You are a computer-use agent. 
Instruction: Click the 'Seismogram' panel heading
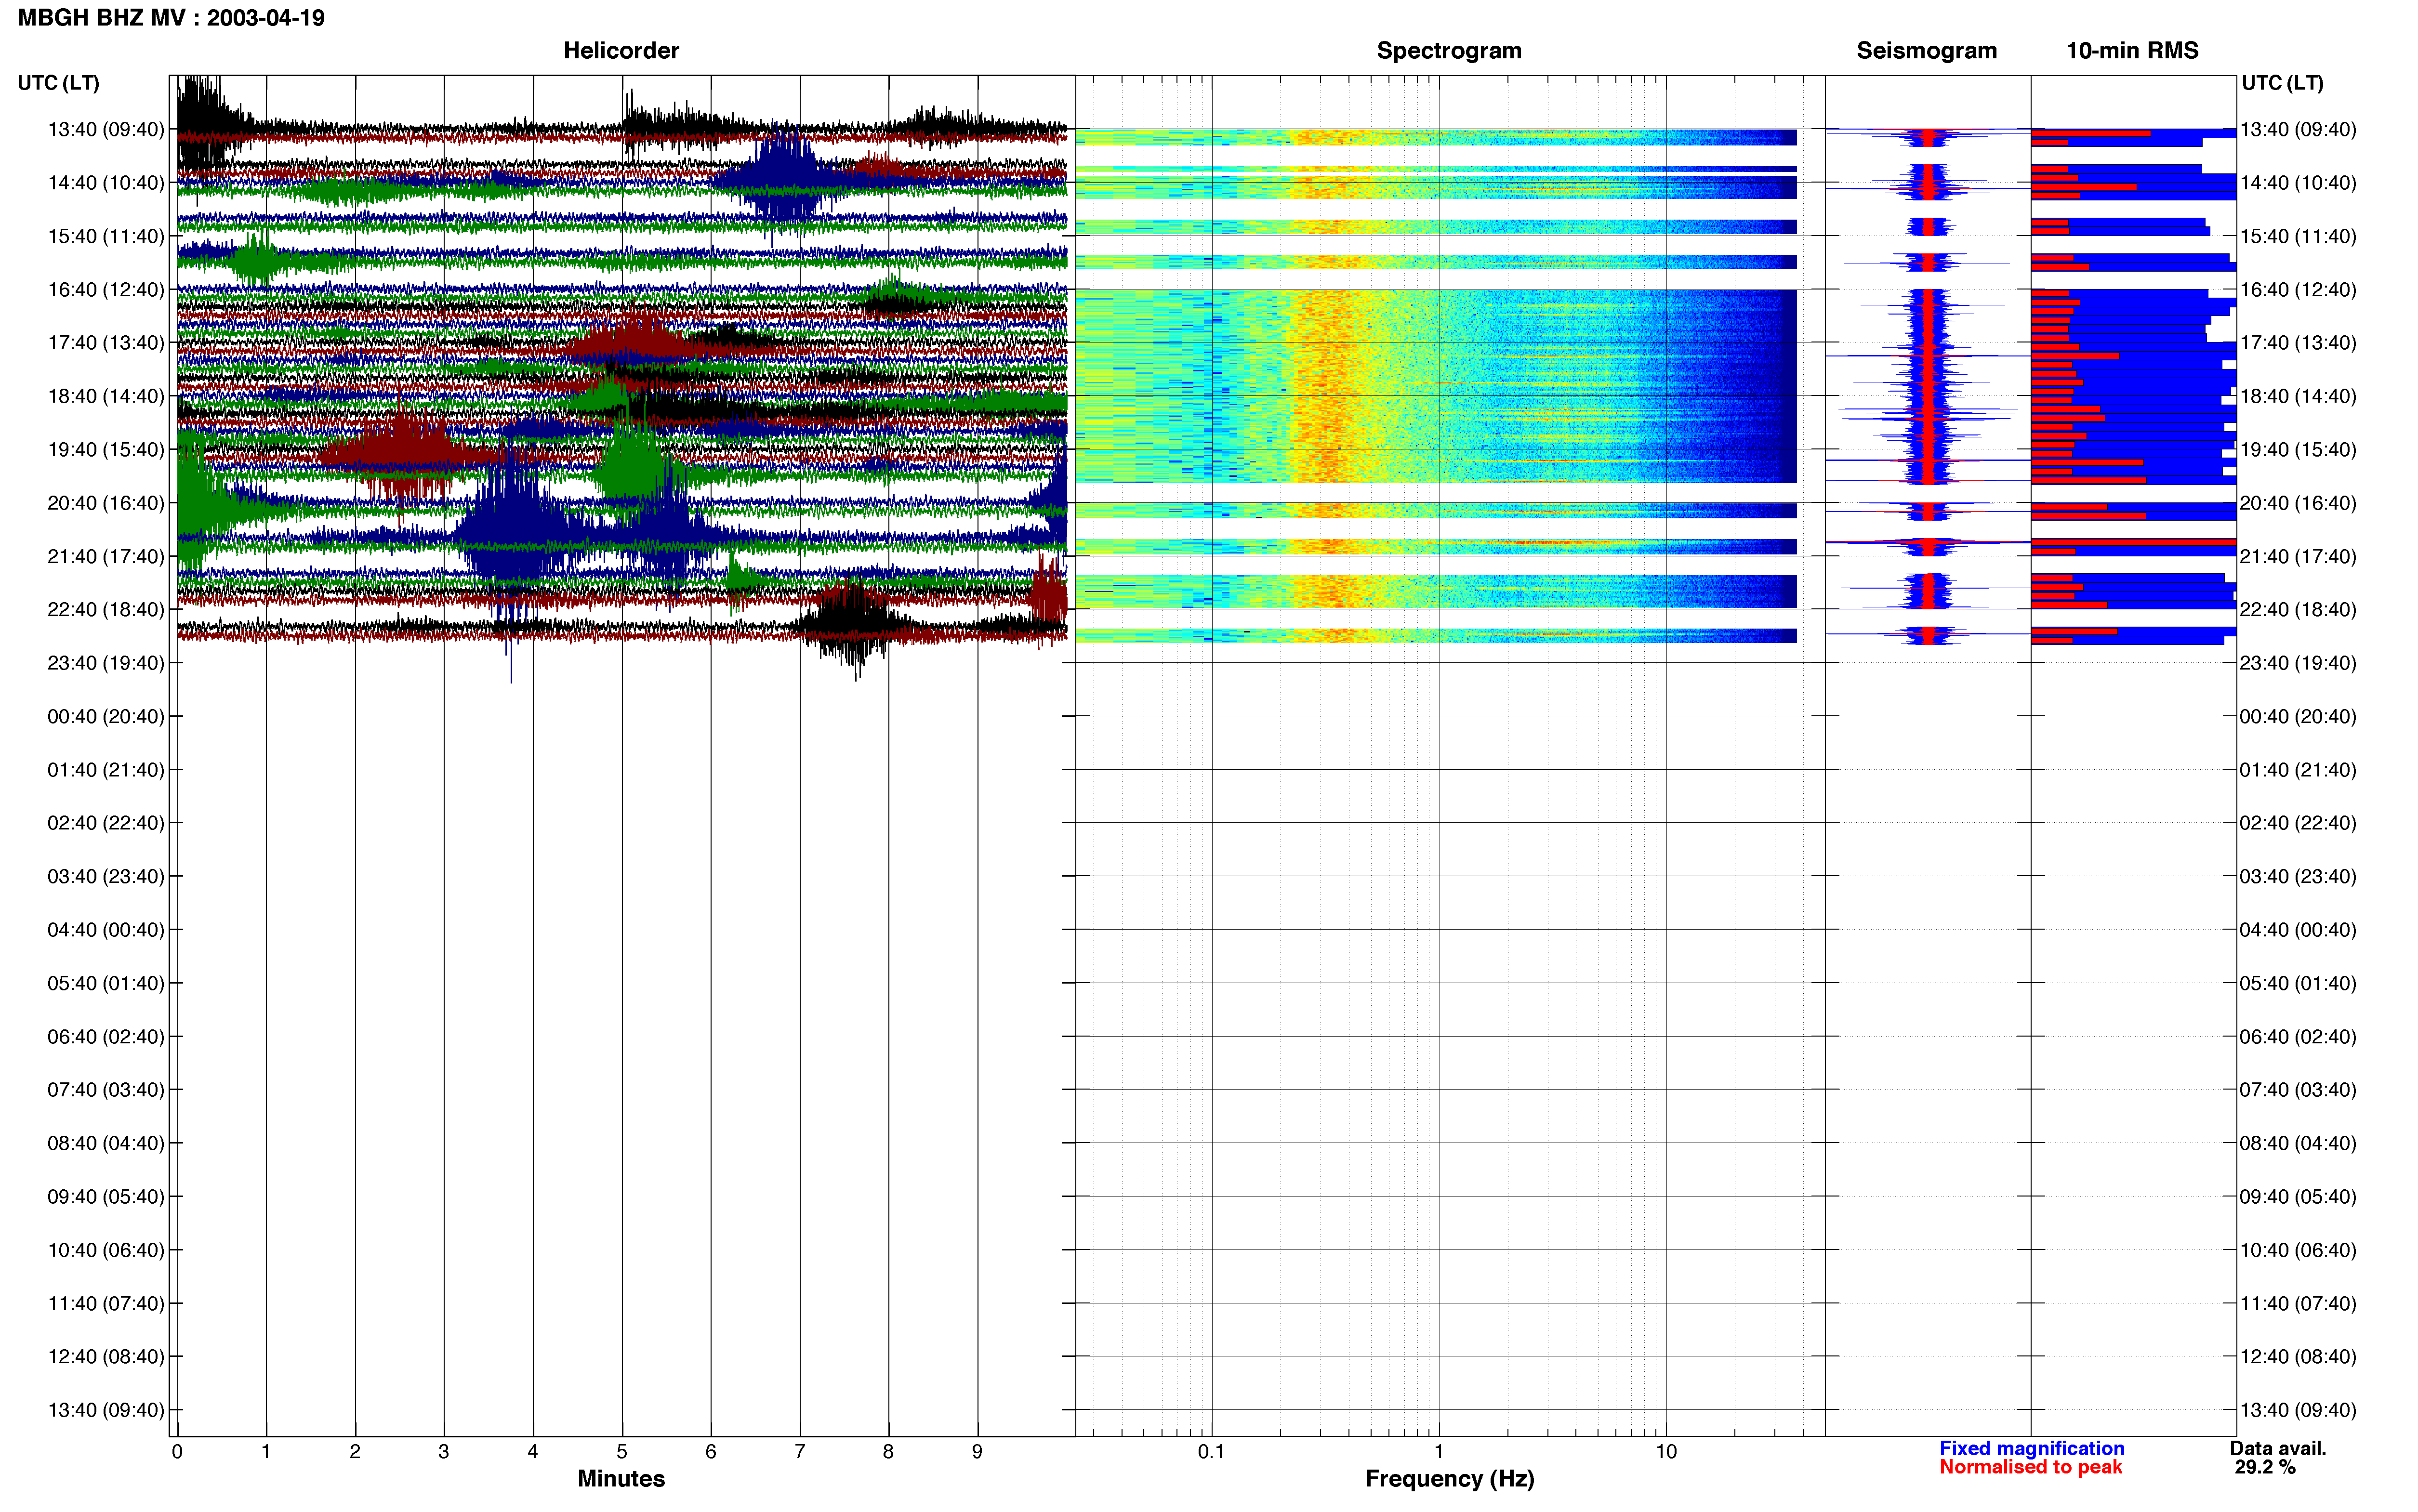[1926, 51]
